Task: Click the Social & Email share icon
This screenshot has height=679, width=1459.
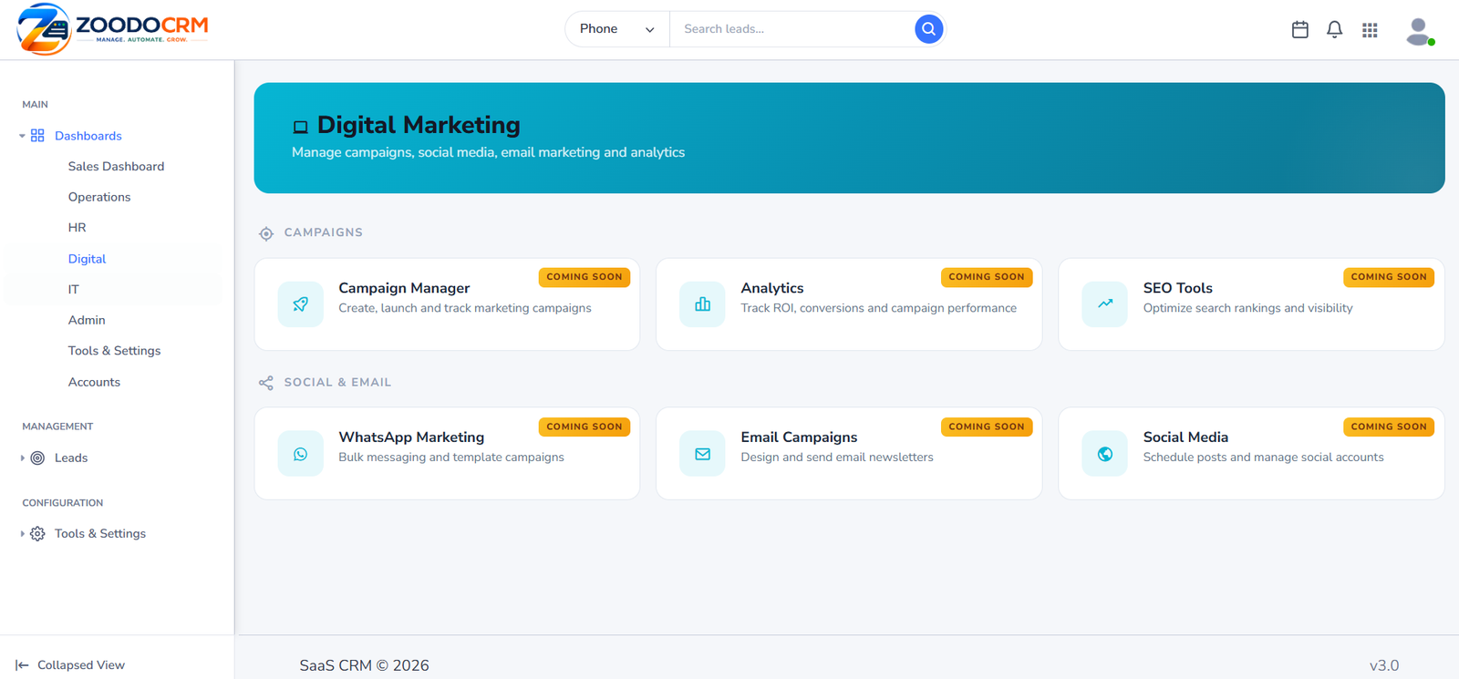Action: [266, 383]
